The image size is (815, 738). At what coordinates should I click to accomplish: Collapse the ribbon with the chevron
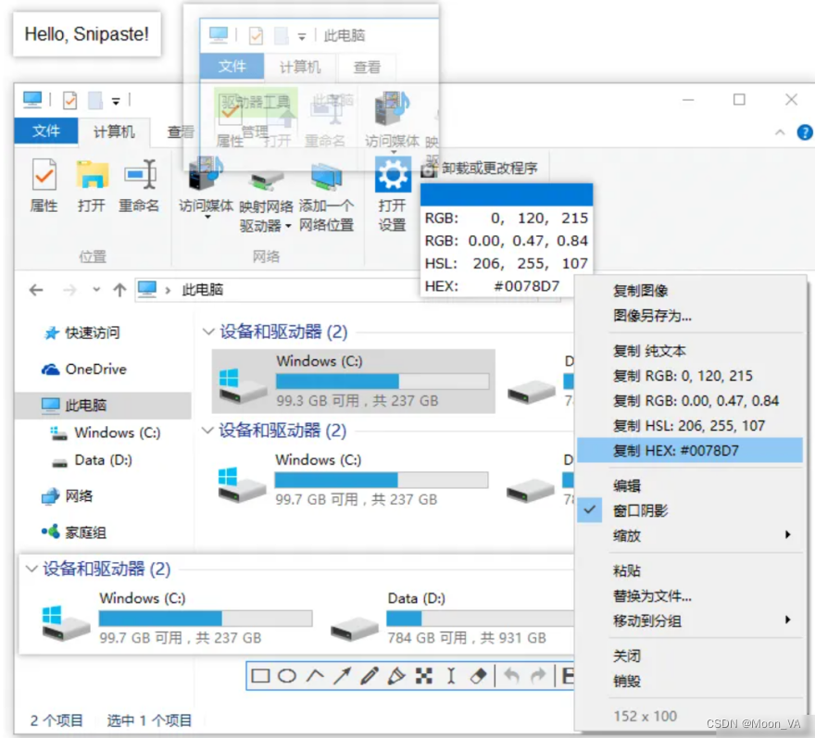[780, 132]
